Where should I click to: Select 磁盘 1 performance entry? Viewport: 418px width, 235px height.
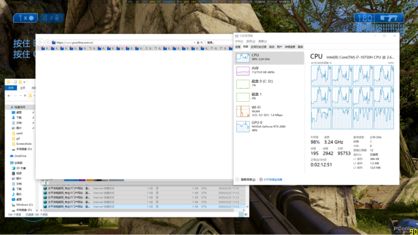[269, 97]
